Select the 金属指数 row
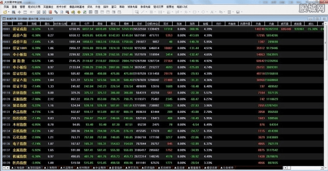328x171 pixels. pyautogui.click(x=19, y=150)
